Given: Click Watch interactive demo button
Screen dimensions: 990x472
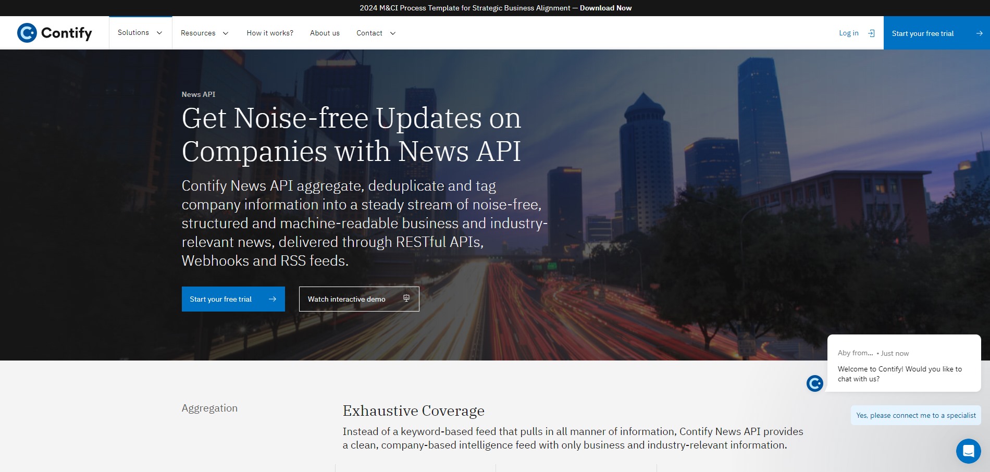Looking at the screenshot, I should pyautogui.click(x=359, y=299).
